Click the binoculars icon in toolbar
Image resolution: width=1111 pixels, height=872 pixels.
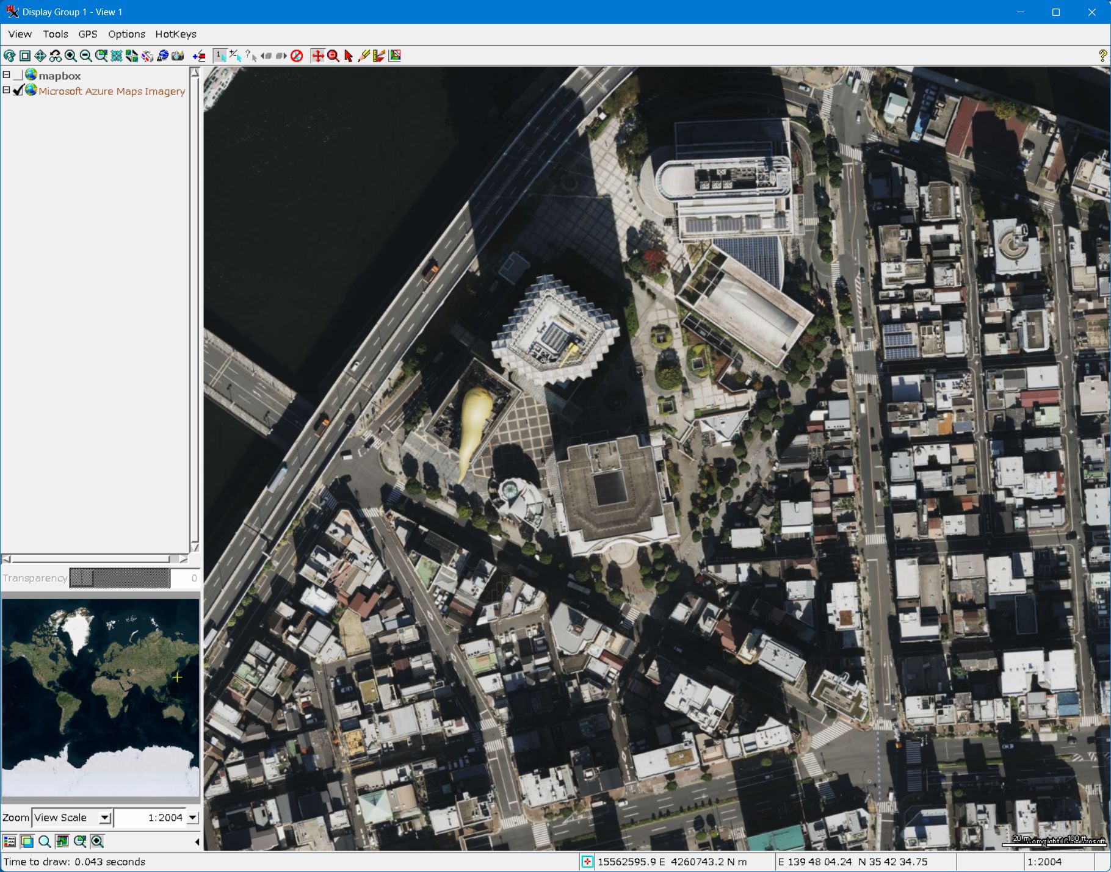pos(56,56)
